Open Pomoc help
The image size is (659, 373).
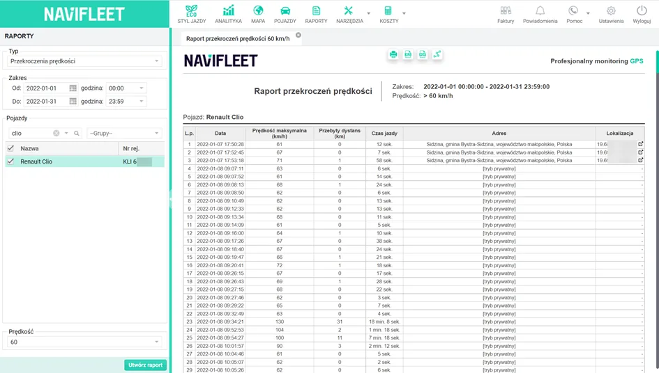[574, 14]
